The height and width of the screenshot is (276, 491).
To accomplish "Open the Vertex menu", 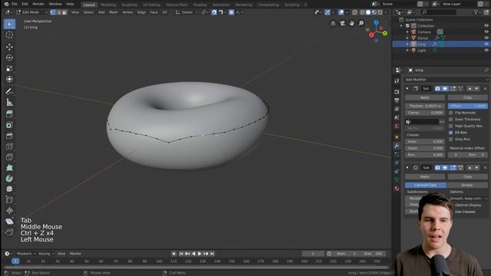I will (127, 12).
